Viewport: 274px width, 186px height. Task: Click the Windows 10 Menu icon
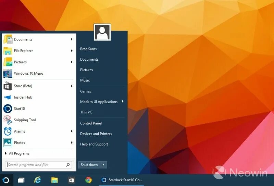(x=8, y=73)
